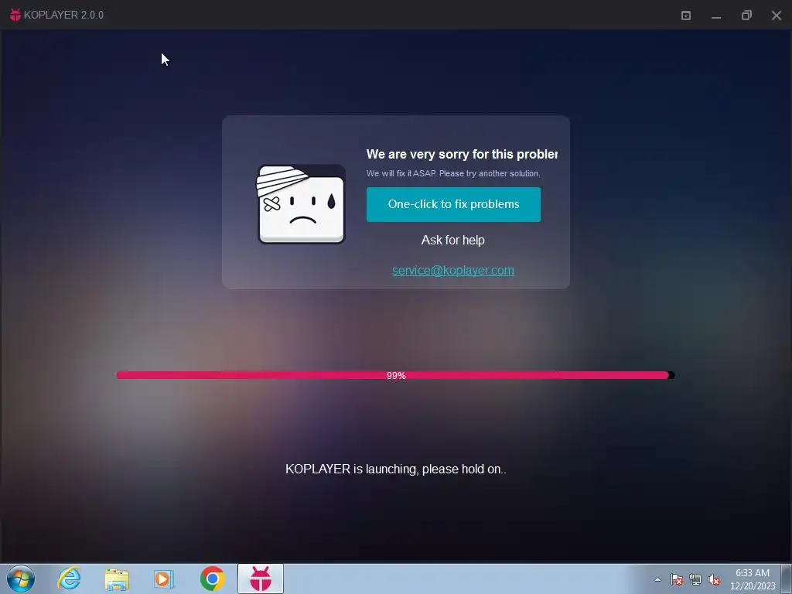Click the 99% launch progress bar
This screenshot has height=594, width=792.
[x=395, y=375]
